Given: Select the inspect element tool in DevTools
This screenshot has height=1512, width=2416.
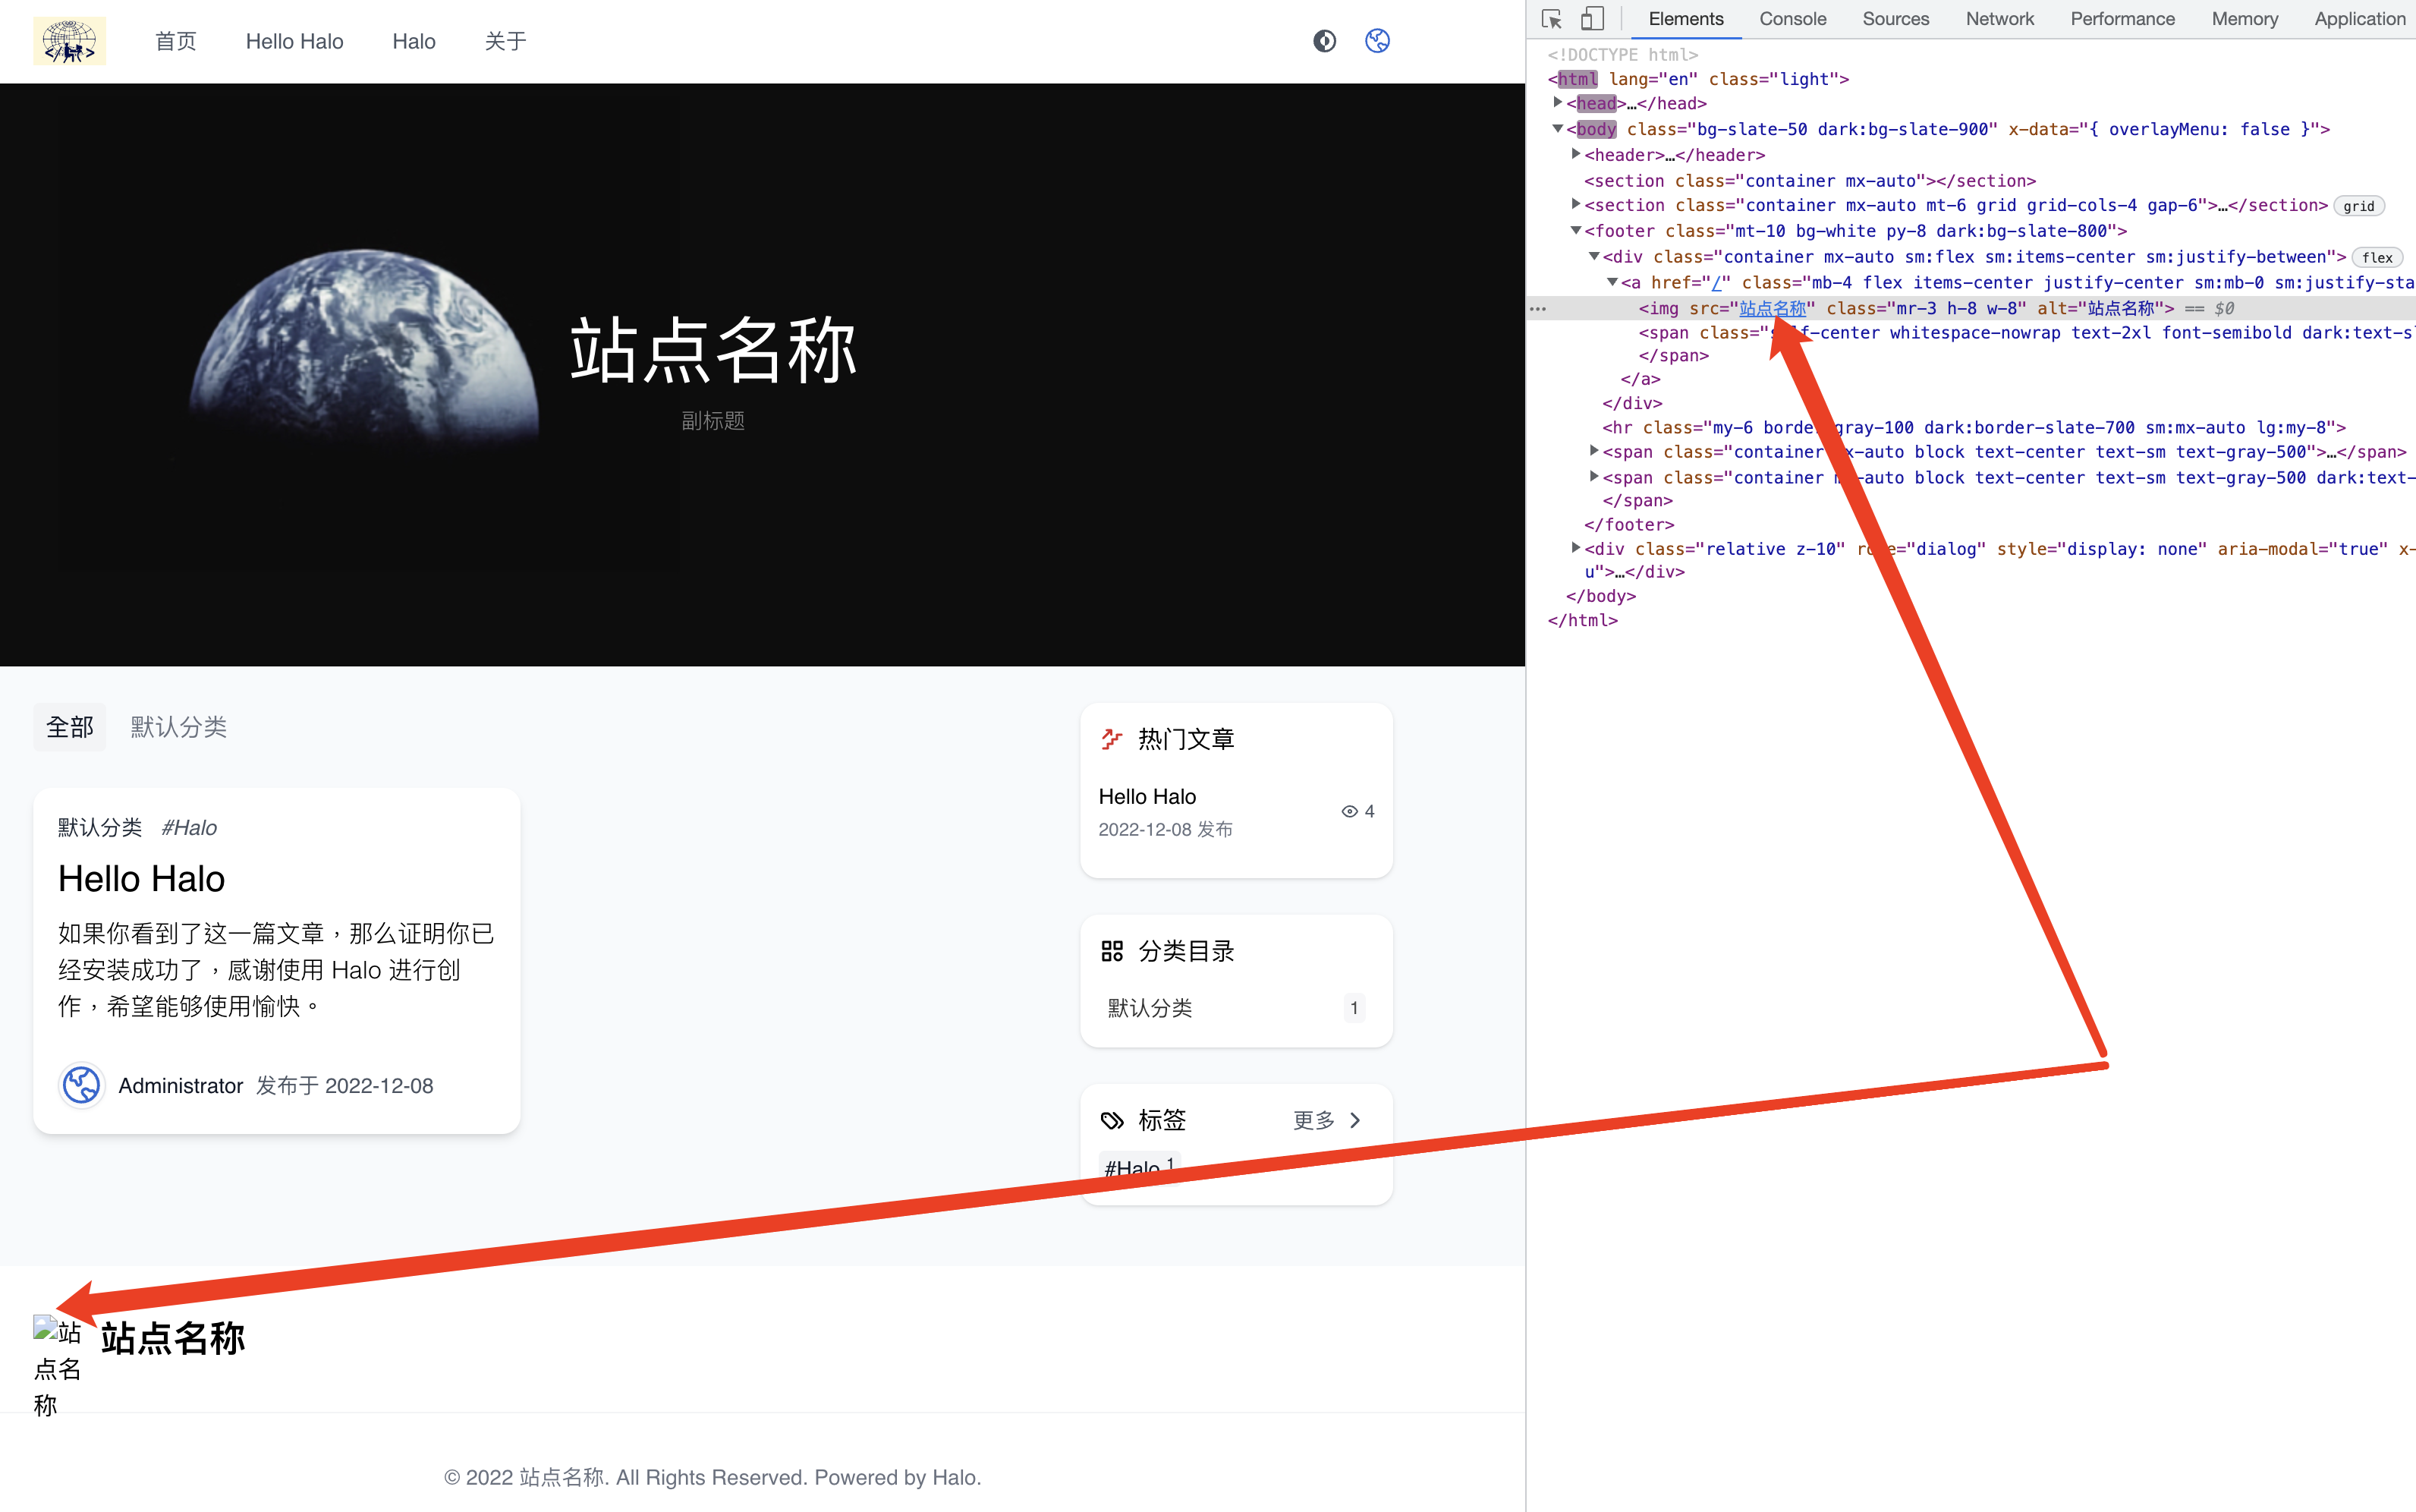Looking at the screenshot, I should (x=1550, y=18).
